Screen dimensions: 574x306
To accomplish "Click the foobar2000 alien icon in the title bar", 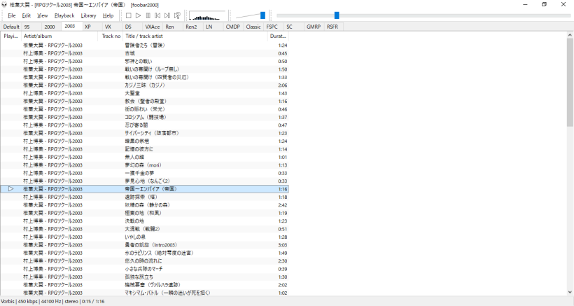I will 4,5.
